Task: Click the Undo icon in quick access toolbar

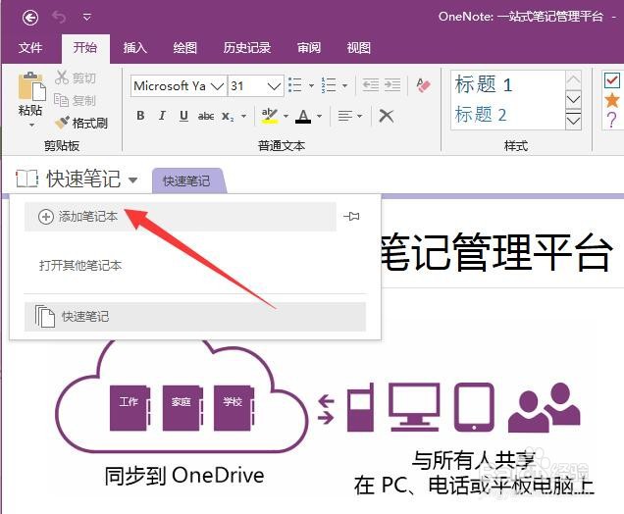Action: click(59, 17)
